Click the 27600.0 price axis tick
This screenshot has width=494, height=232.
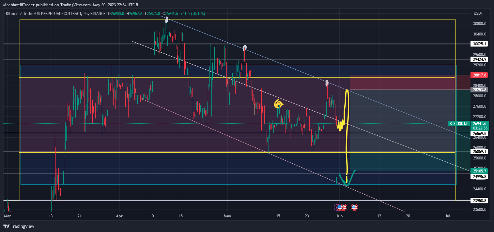(479, 106)
